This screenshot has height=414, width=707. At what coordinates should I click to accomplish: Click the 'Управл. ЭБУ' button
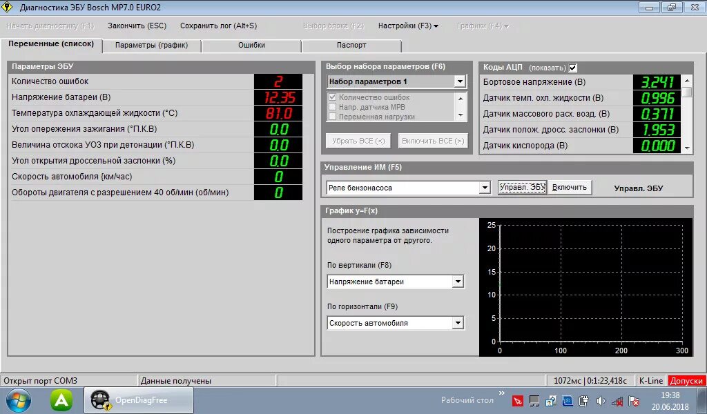point(522,188)
